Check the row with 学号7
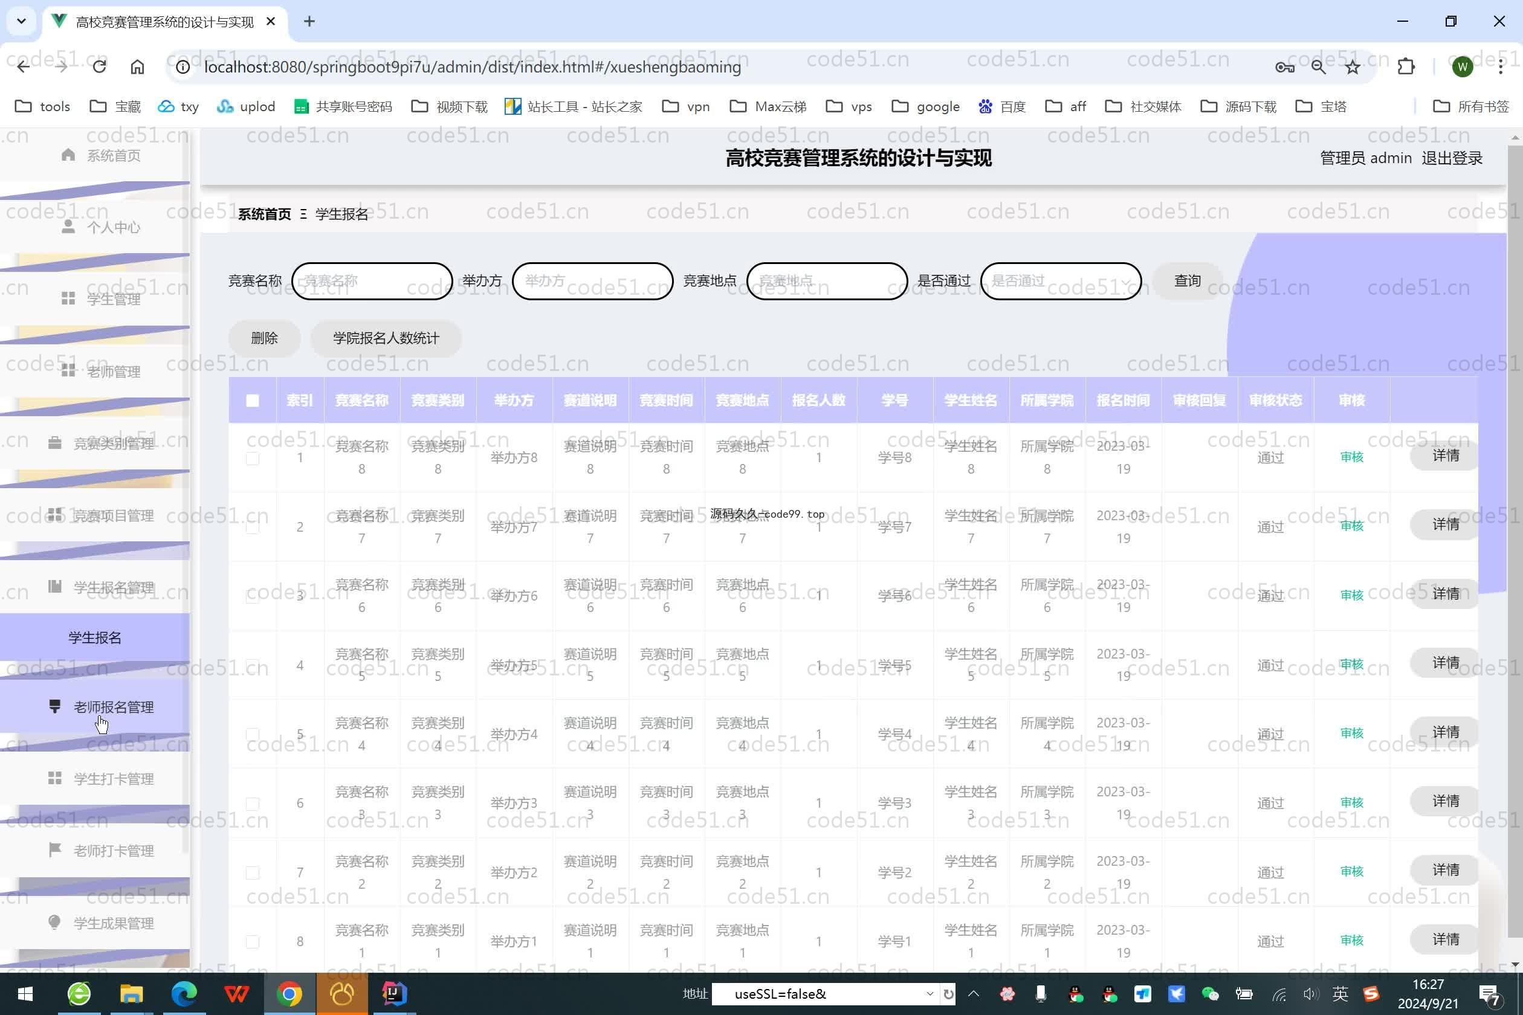The width and height of the screenshot is (1523, 1015). point(253,527)
